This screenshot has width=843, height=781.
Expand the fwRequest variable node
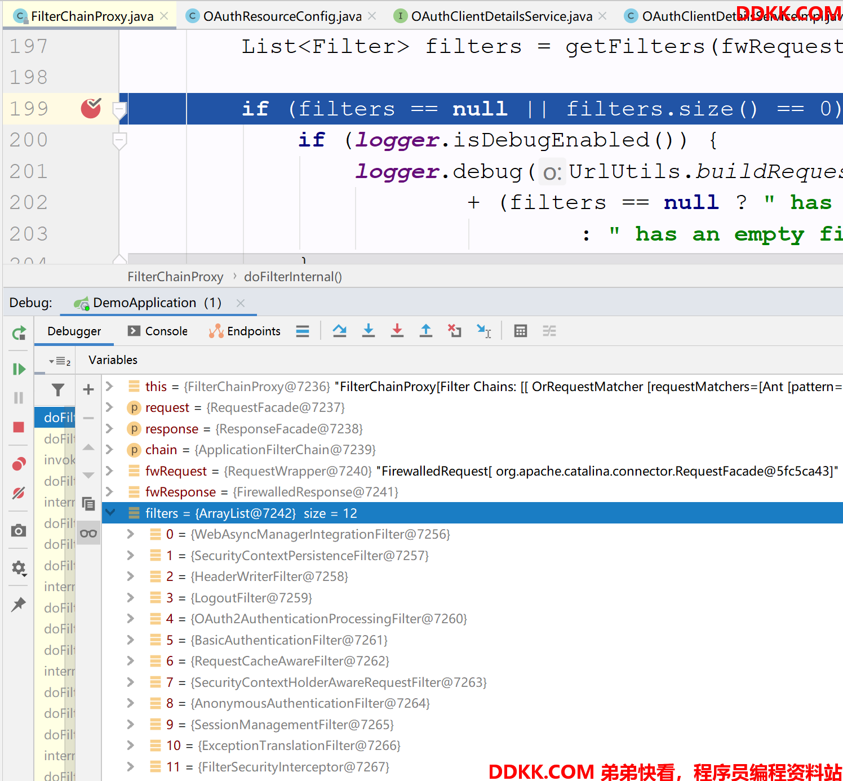(x=110, y=471)
